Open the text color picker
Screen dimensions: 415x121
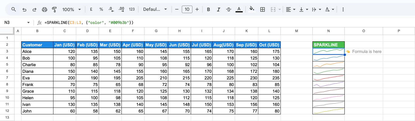coord(239,9)
